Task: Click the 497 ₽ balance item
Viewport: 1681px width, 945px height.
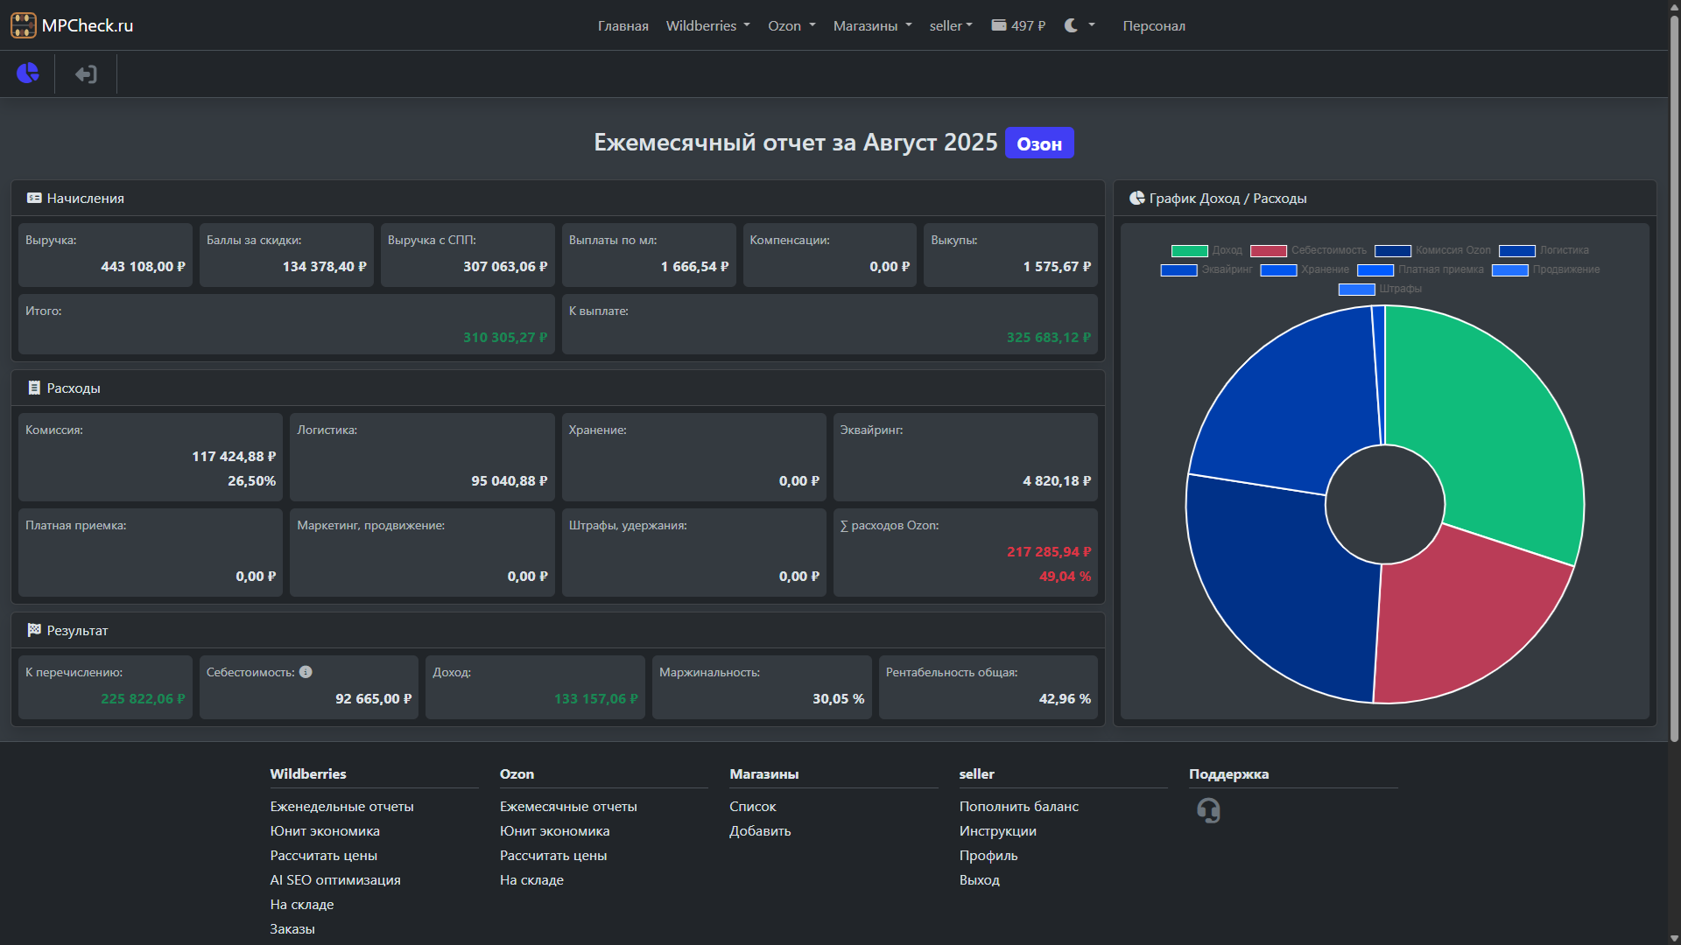Action: coord(1018,25)
